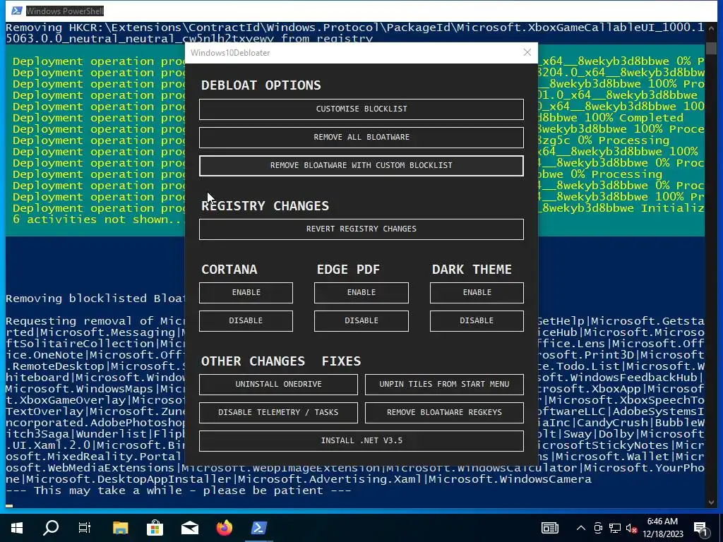
Task: Click Uninstall OneDrive button
Action: [x=278, y=385]
